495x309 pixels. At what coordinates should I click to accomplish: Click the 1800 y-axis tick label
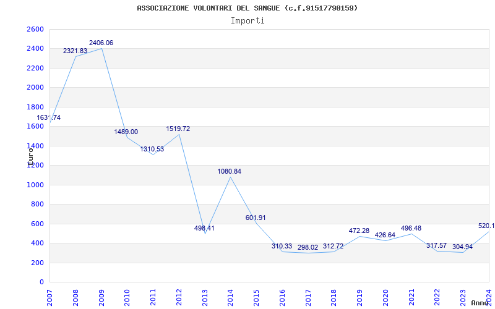35,107
